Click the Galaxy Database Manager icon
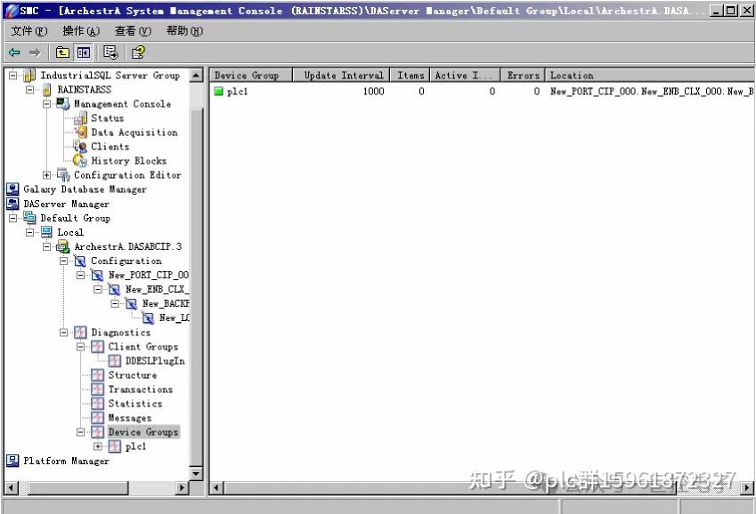The width and height of the screenshot is (756, 514). 13,189
